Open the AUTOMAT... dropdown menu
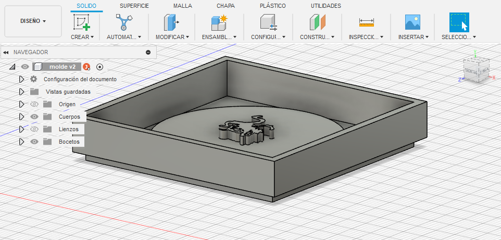Image resolution: width=501 pixels, height=240 pixels. (x=124, y=37)
